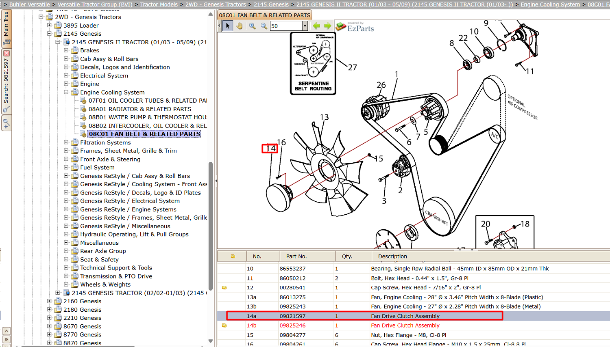Expand the Transmission & PTO Drive folder
The width and height of the screenshot is (610, 347).
tap(66, 276)
